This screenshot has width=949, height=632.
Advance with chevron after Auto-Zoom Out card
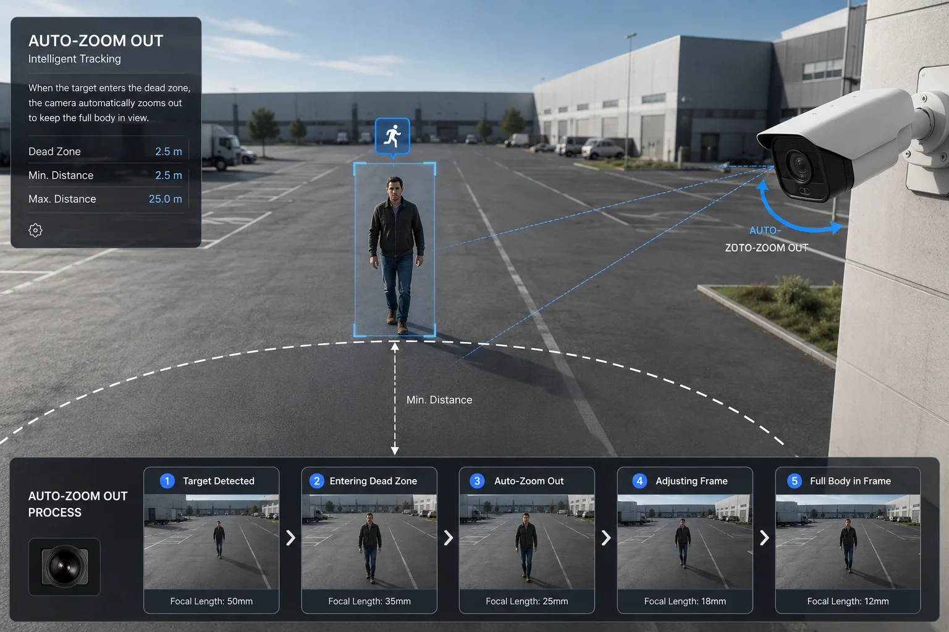tap(606, 538)
